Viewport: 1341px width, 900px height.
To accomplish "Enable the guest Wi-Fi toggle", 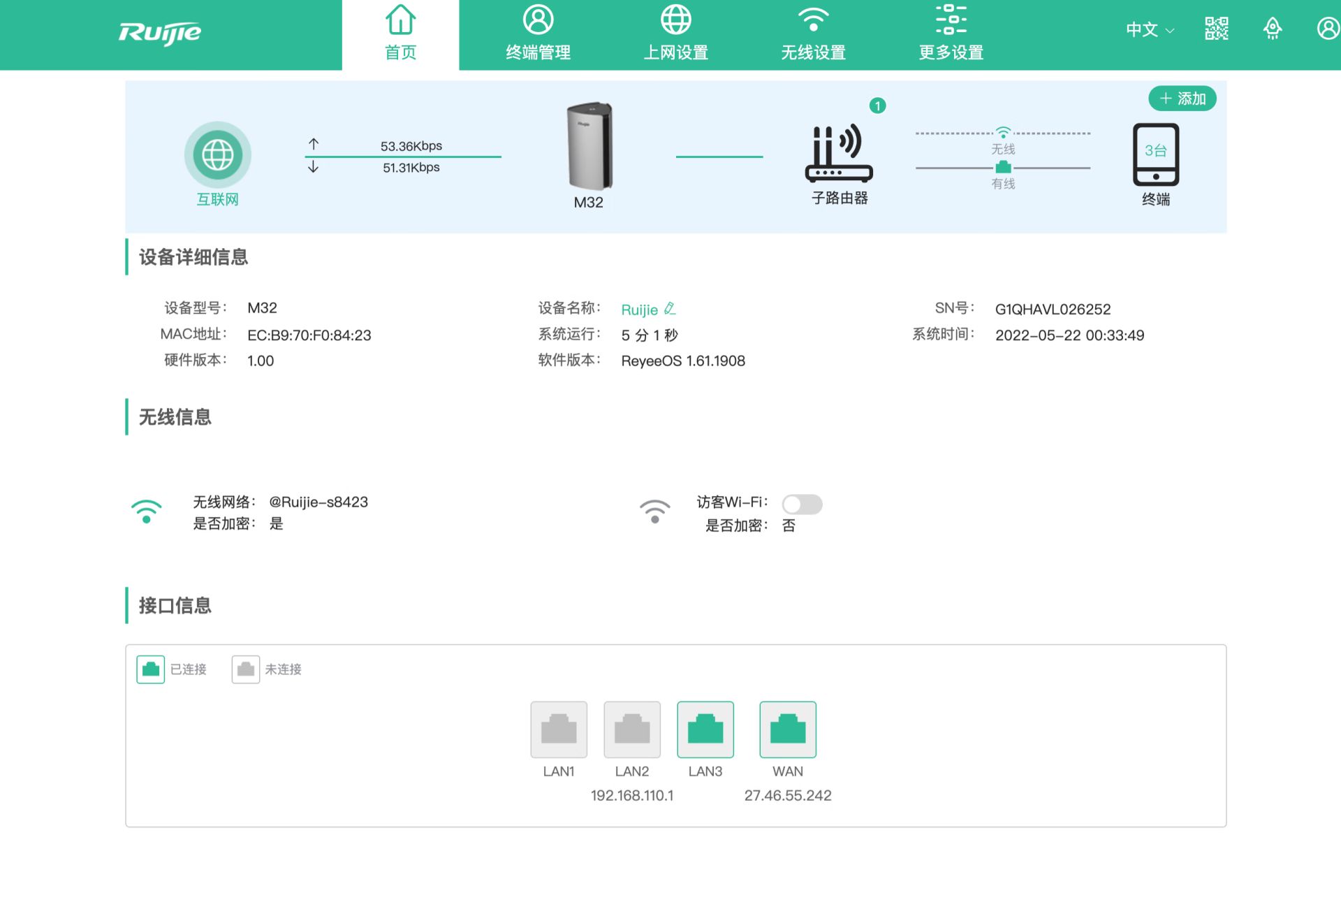I will point(802,504).
